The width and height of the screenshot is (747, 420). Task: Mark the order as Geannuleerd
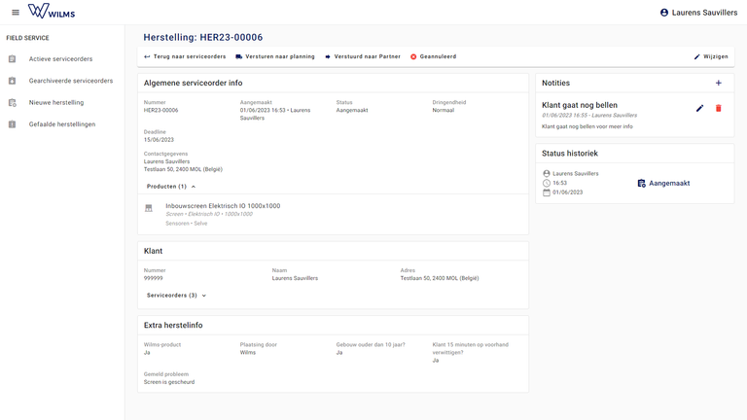point(433,56)
